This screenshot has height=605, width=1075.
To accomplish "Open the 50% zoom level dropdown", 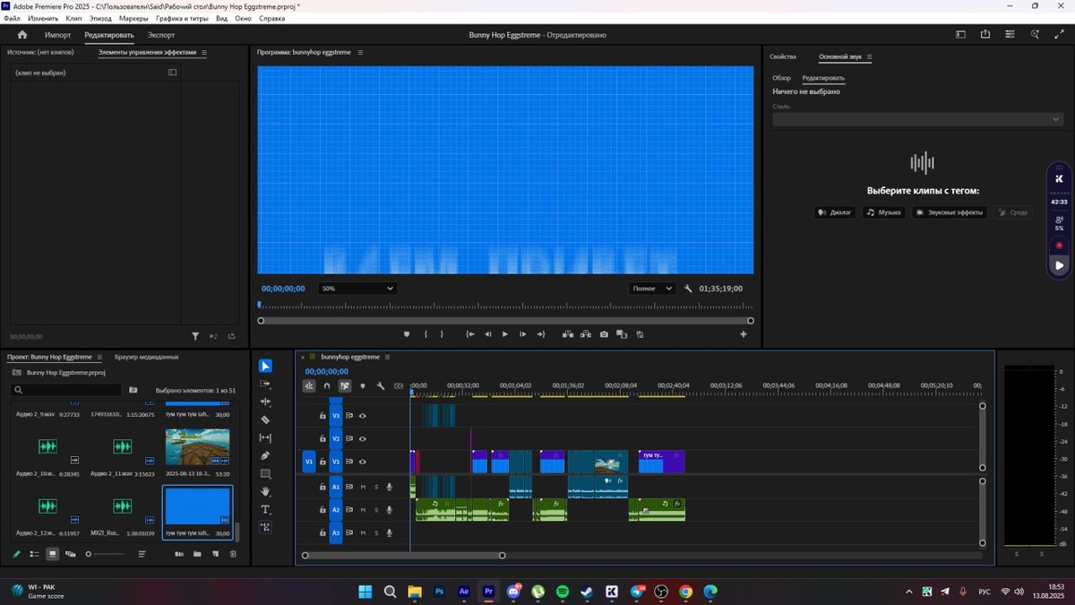I will [x=357, y=289].
